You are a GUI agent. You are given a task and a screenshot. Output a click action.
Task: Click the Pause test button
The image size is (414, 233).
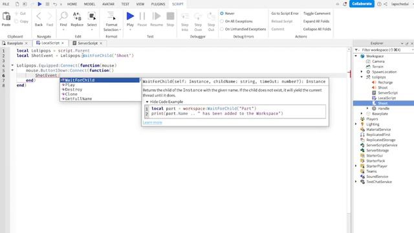[142, 19]
